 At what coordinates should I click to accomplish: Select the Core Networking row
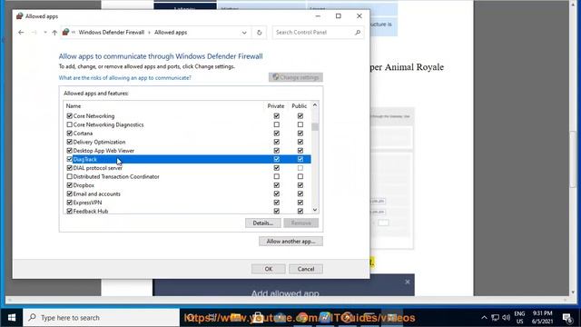click(x=187, y=116)
